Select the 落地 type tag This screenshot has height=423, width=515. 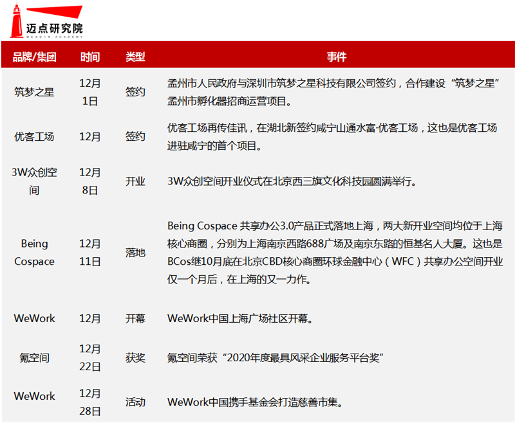(x=135, y=253)
